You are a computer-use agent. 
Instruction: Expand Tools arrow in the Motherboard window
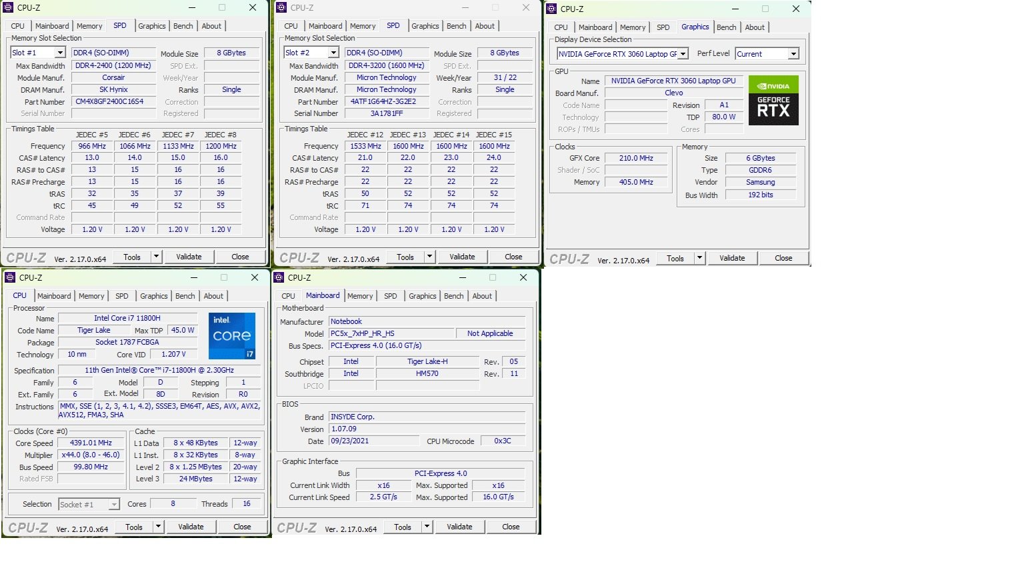(x=427, y=527)
